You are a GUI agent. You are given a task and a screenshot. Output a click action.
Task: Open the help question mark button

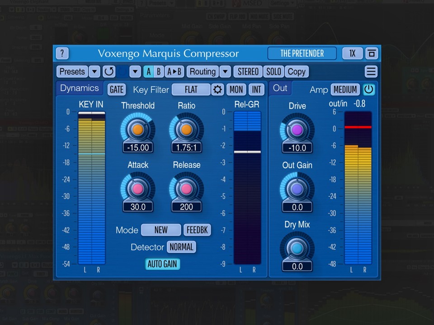(x=62, y=53)
